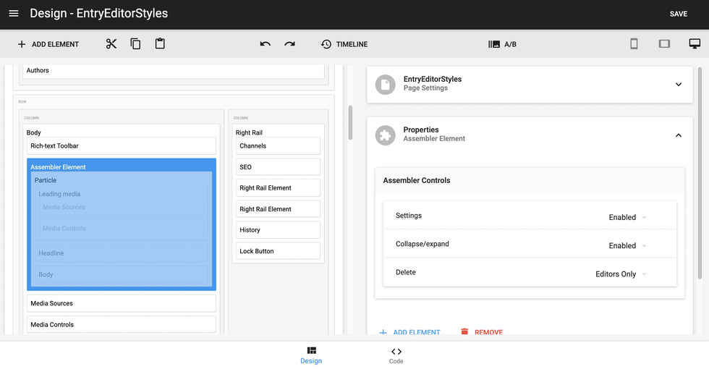Switch to tablet preview
709x369 pixels.
tap(664, 44)
